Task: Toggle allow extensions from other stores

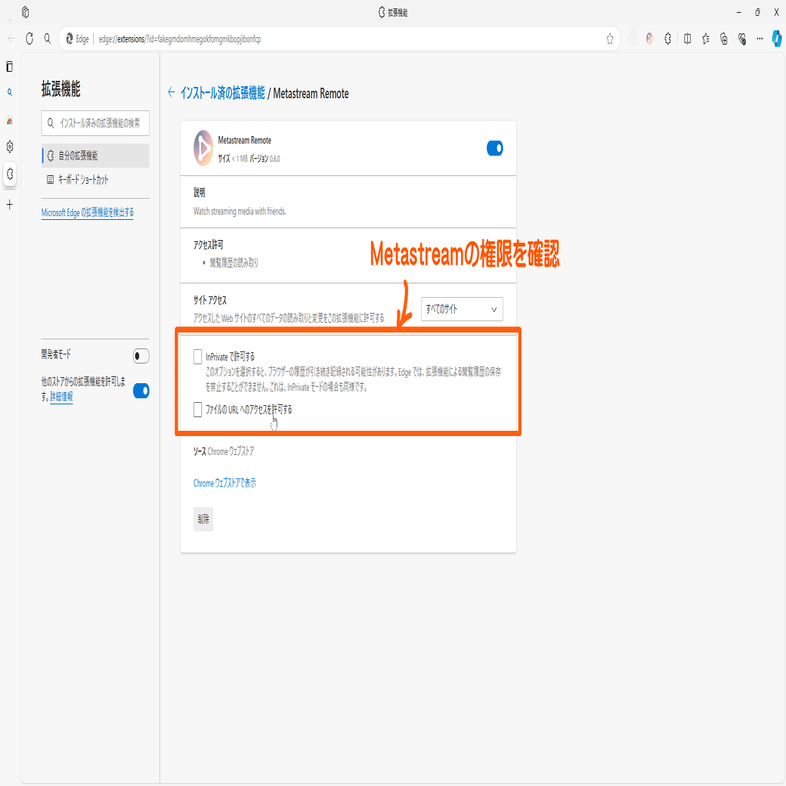Action: 141,391
